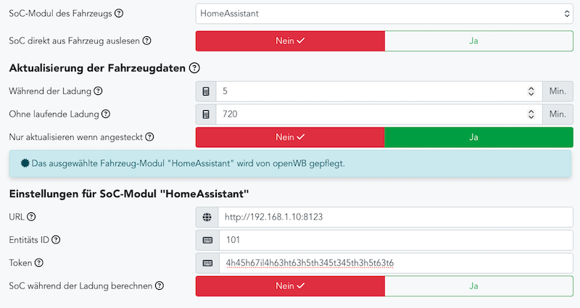Open help for SoC während der Ladung berechnen

(159, 286)
